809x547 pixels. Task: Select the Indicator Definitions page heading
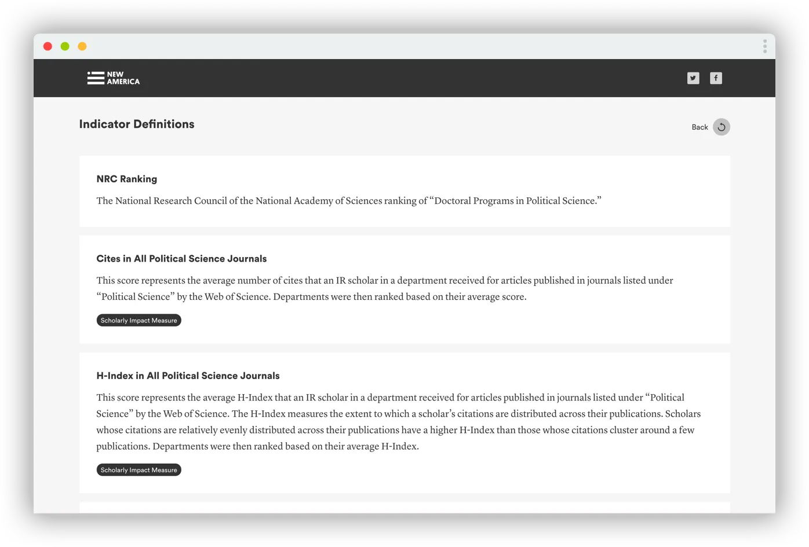click(137, 124)
